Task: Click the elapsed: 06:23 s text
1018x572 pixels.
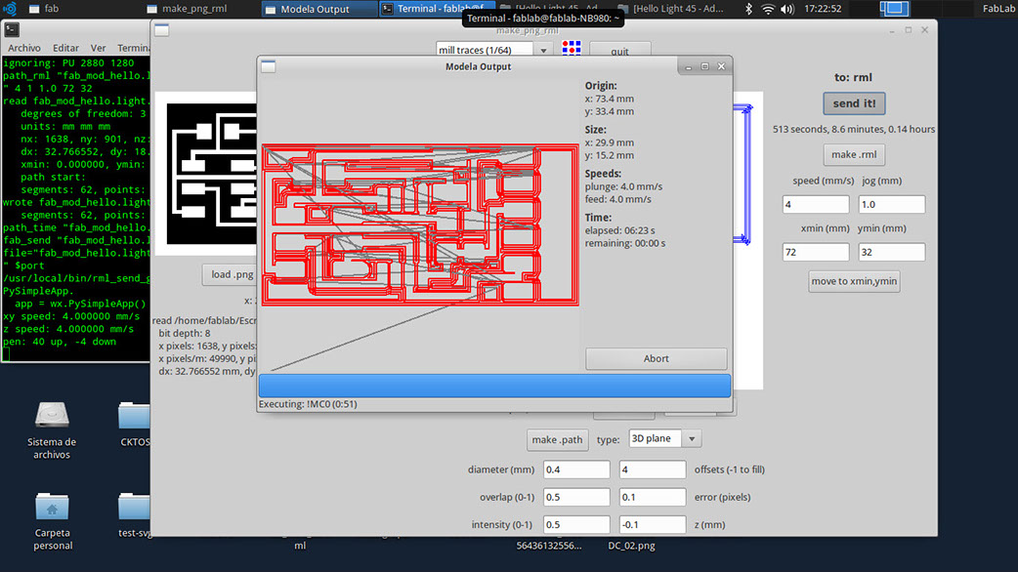Action: coord(619,230)
